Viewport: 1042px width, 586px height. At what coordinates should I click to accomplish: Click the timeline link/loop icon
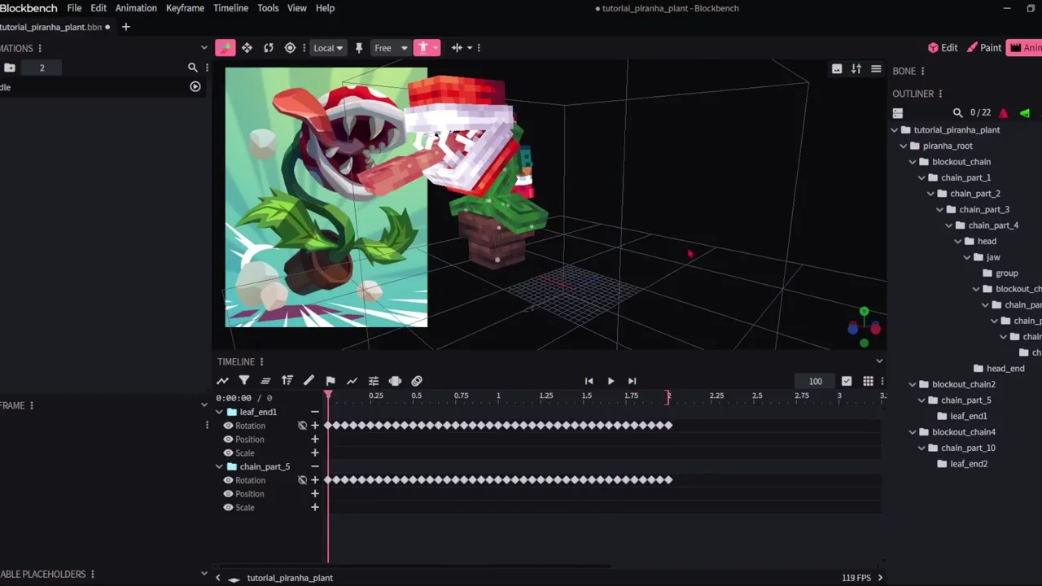(417, 381)
